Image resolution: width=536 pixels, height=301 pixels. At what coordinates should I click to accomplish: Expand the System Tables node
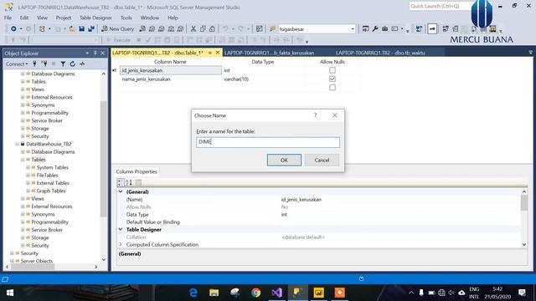click(x=28, y=167)
